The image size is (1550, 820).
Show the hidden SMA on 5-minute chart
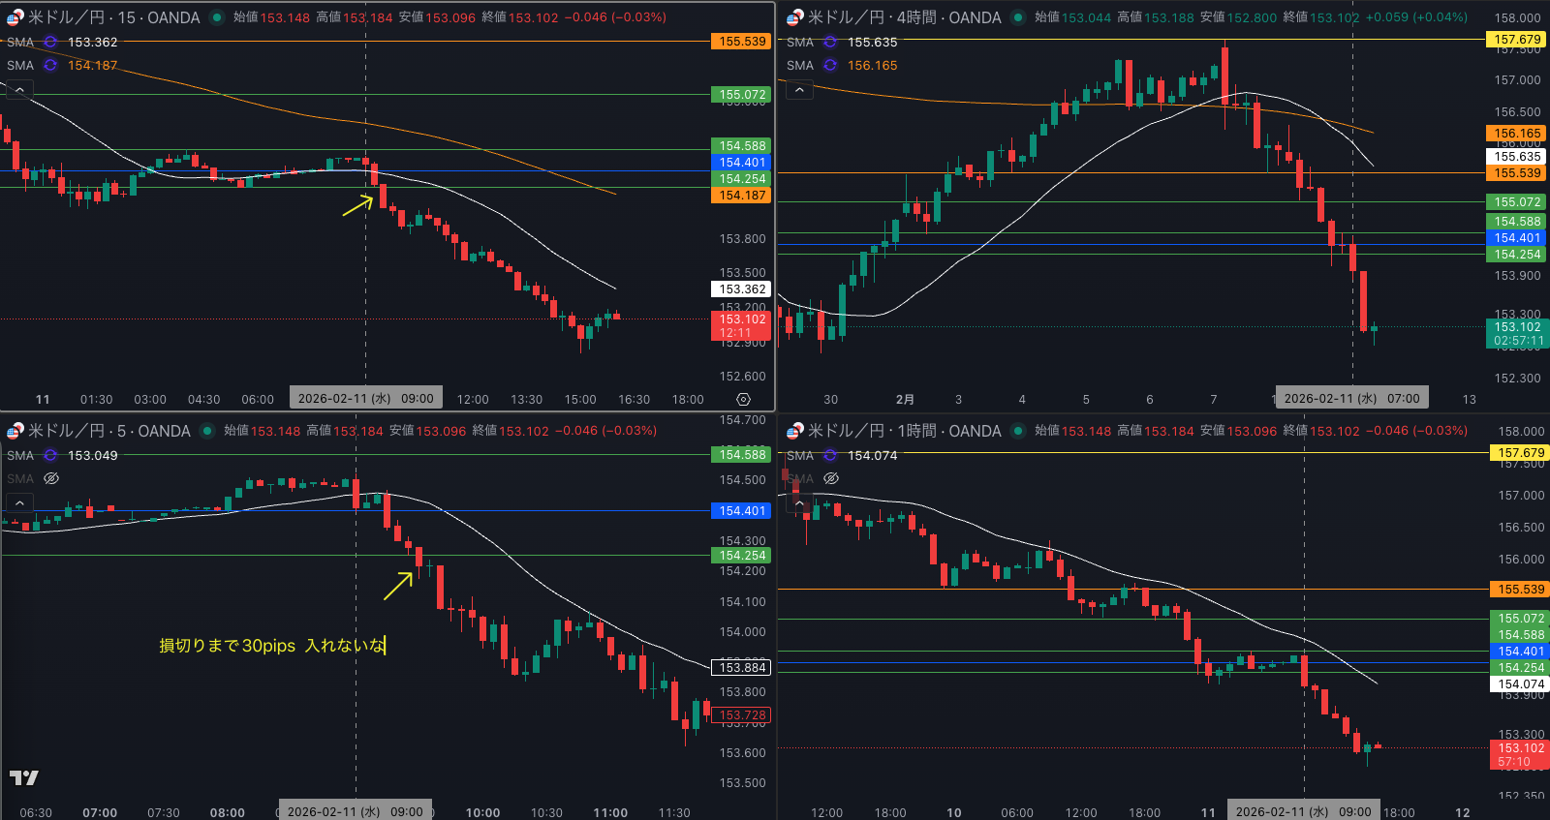click(51, 479)
